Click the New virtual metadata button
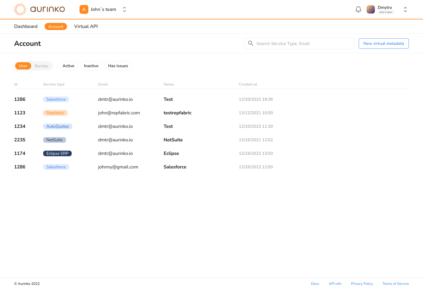 click(x=384, y=43)
